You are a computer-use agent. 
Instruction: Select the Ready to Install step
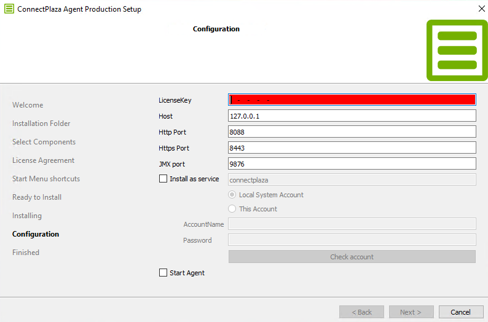coord(37,197)
